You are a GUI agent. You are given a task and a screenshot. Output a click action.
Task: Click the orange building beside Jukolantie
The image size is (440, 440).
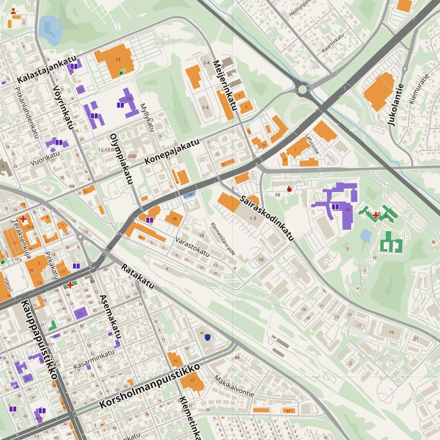[x=379, y=91]
